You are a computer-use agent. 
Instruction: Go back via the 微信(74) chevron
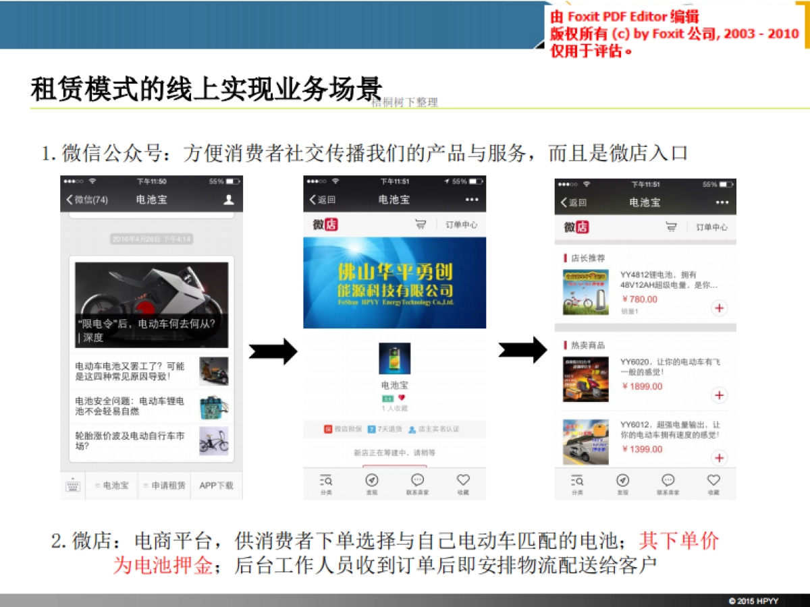[x=86, y=200]
